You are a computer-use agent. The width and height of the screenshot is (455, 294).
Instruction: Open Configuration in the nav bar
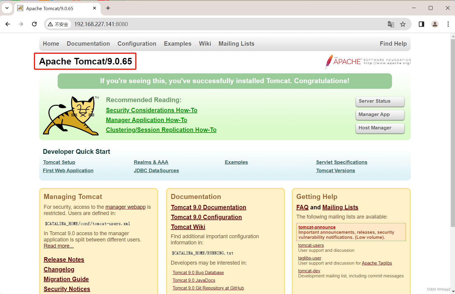click(x=137, y=44)
